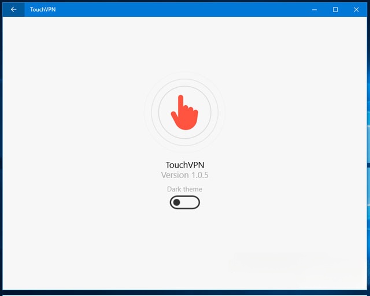This screenshot has height=296, width=370.
Task: Click the TouchVPN title in the title bar
Action: 43,9
